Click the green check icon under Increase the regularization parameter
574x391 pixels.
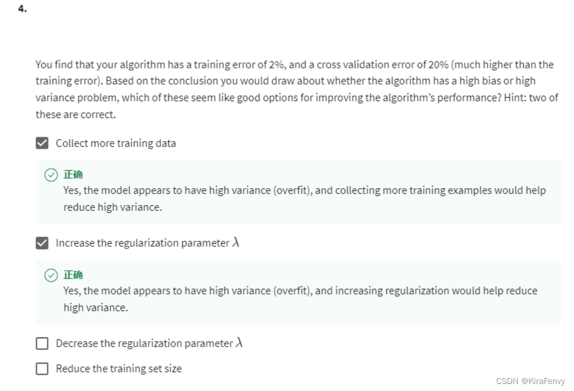point(51,275)
